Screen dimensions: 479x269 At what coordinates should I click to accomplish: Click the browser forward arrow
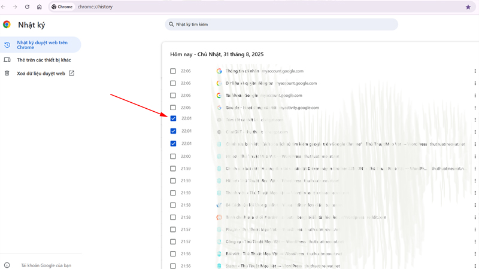(x=15, y=7)
